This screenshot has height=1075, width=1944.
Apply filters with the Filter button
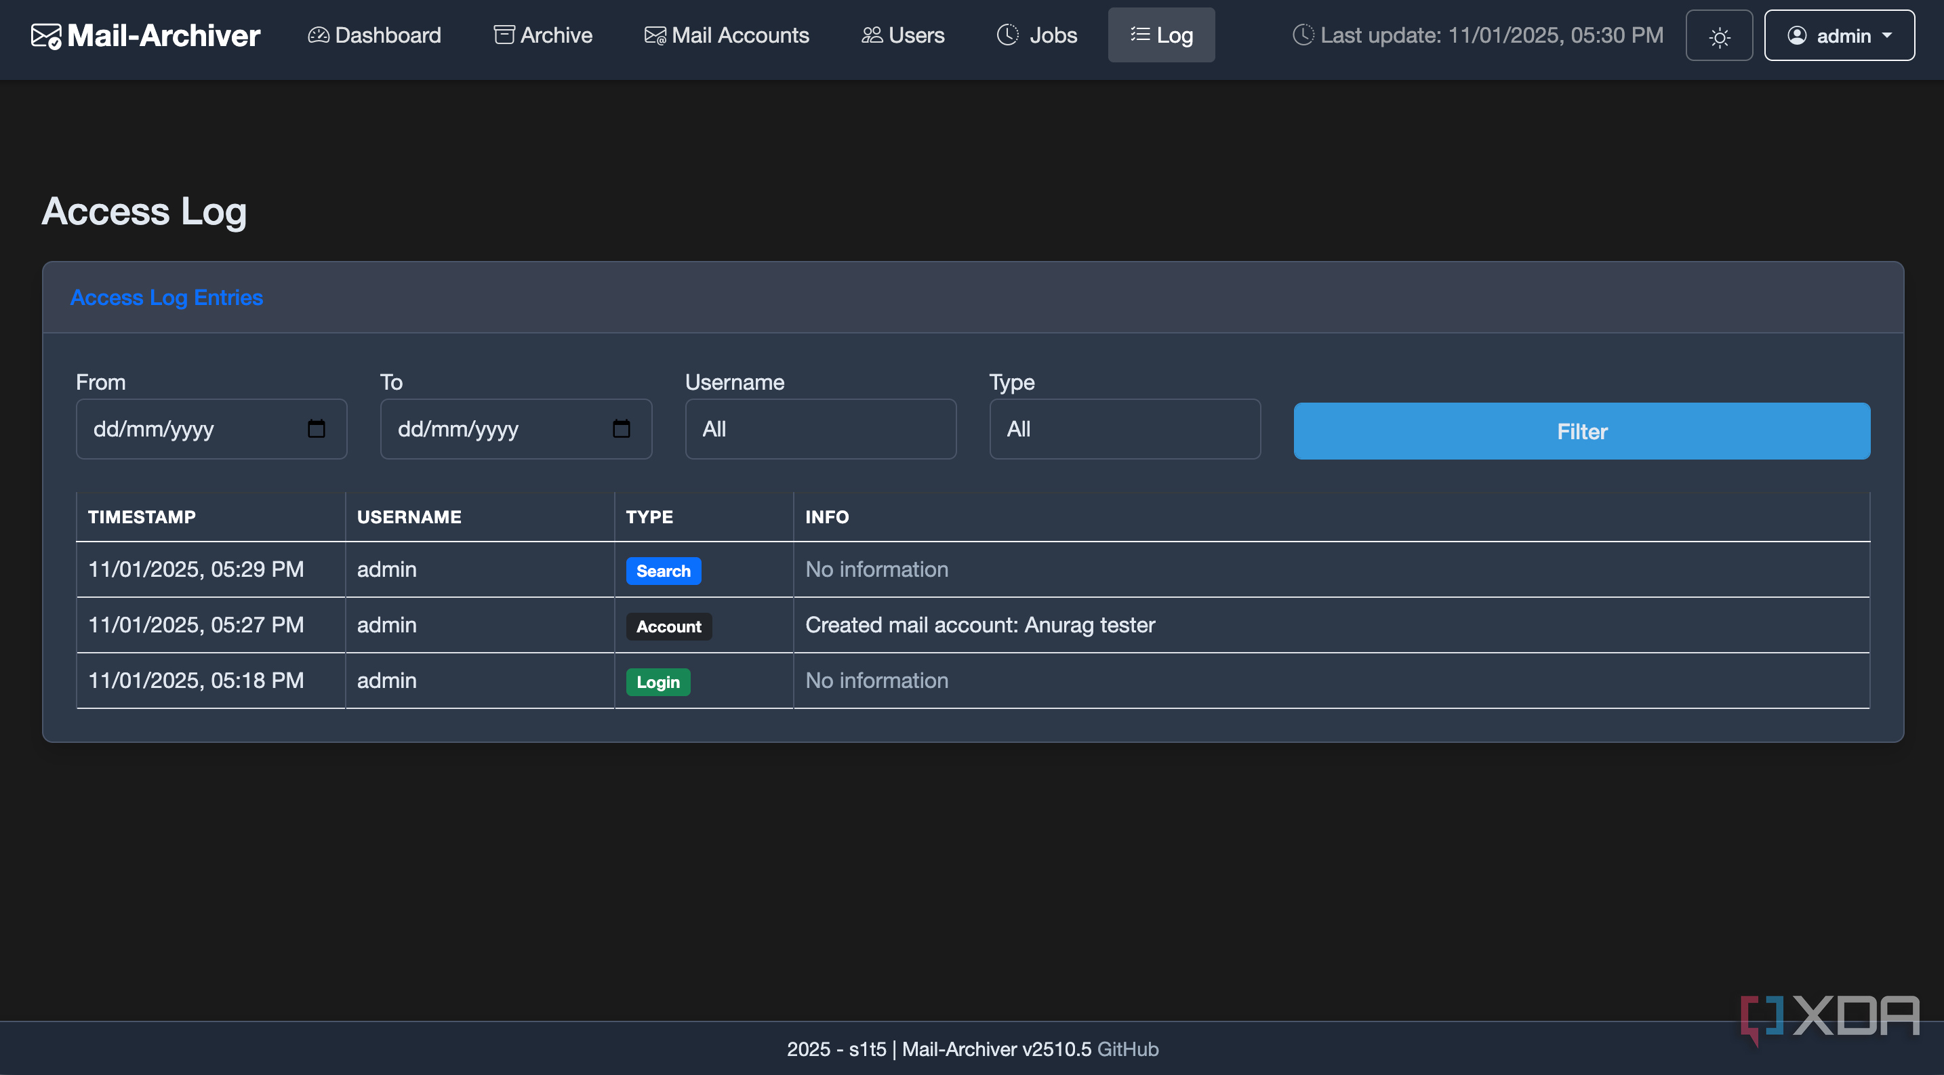(x=1582, y=431)
